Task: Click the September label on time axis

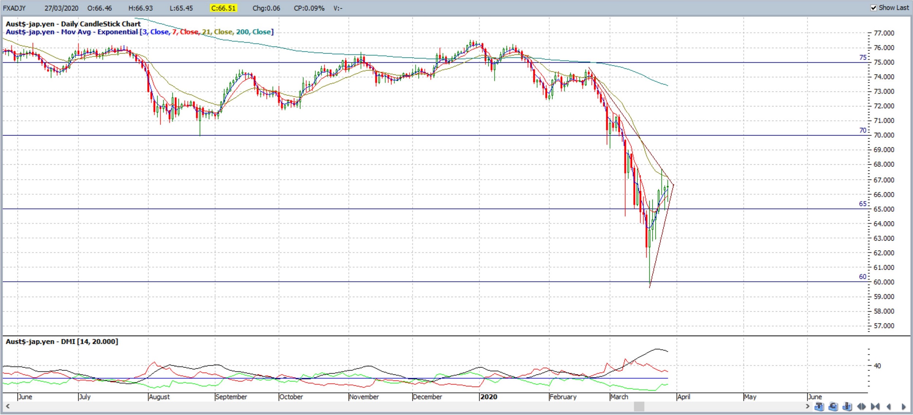Action: point(231,397)
